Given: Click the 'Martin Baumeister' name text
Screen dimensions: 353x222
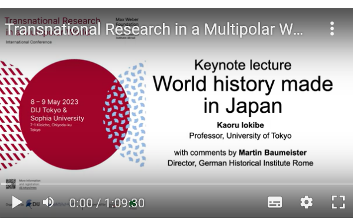Looking at the screenshot, I should click(x=272, y=153).
